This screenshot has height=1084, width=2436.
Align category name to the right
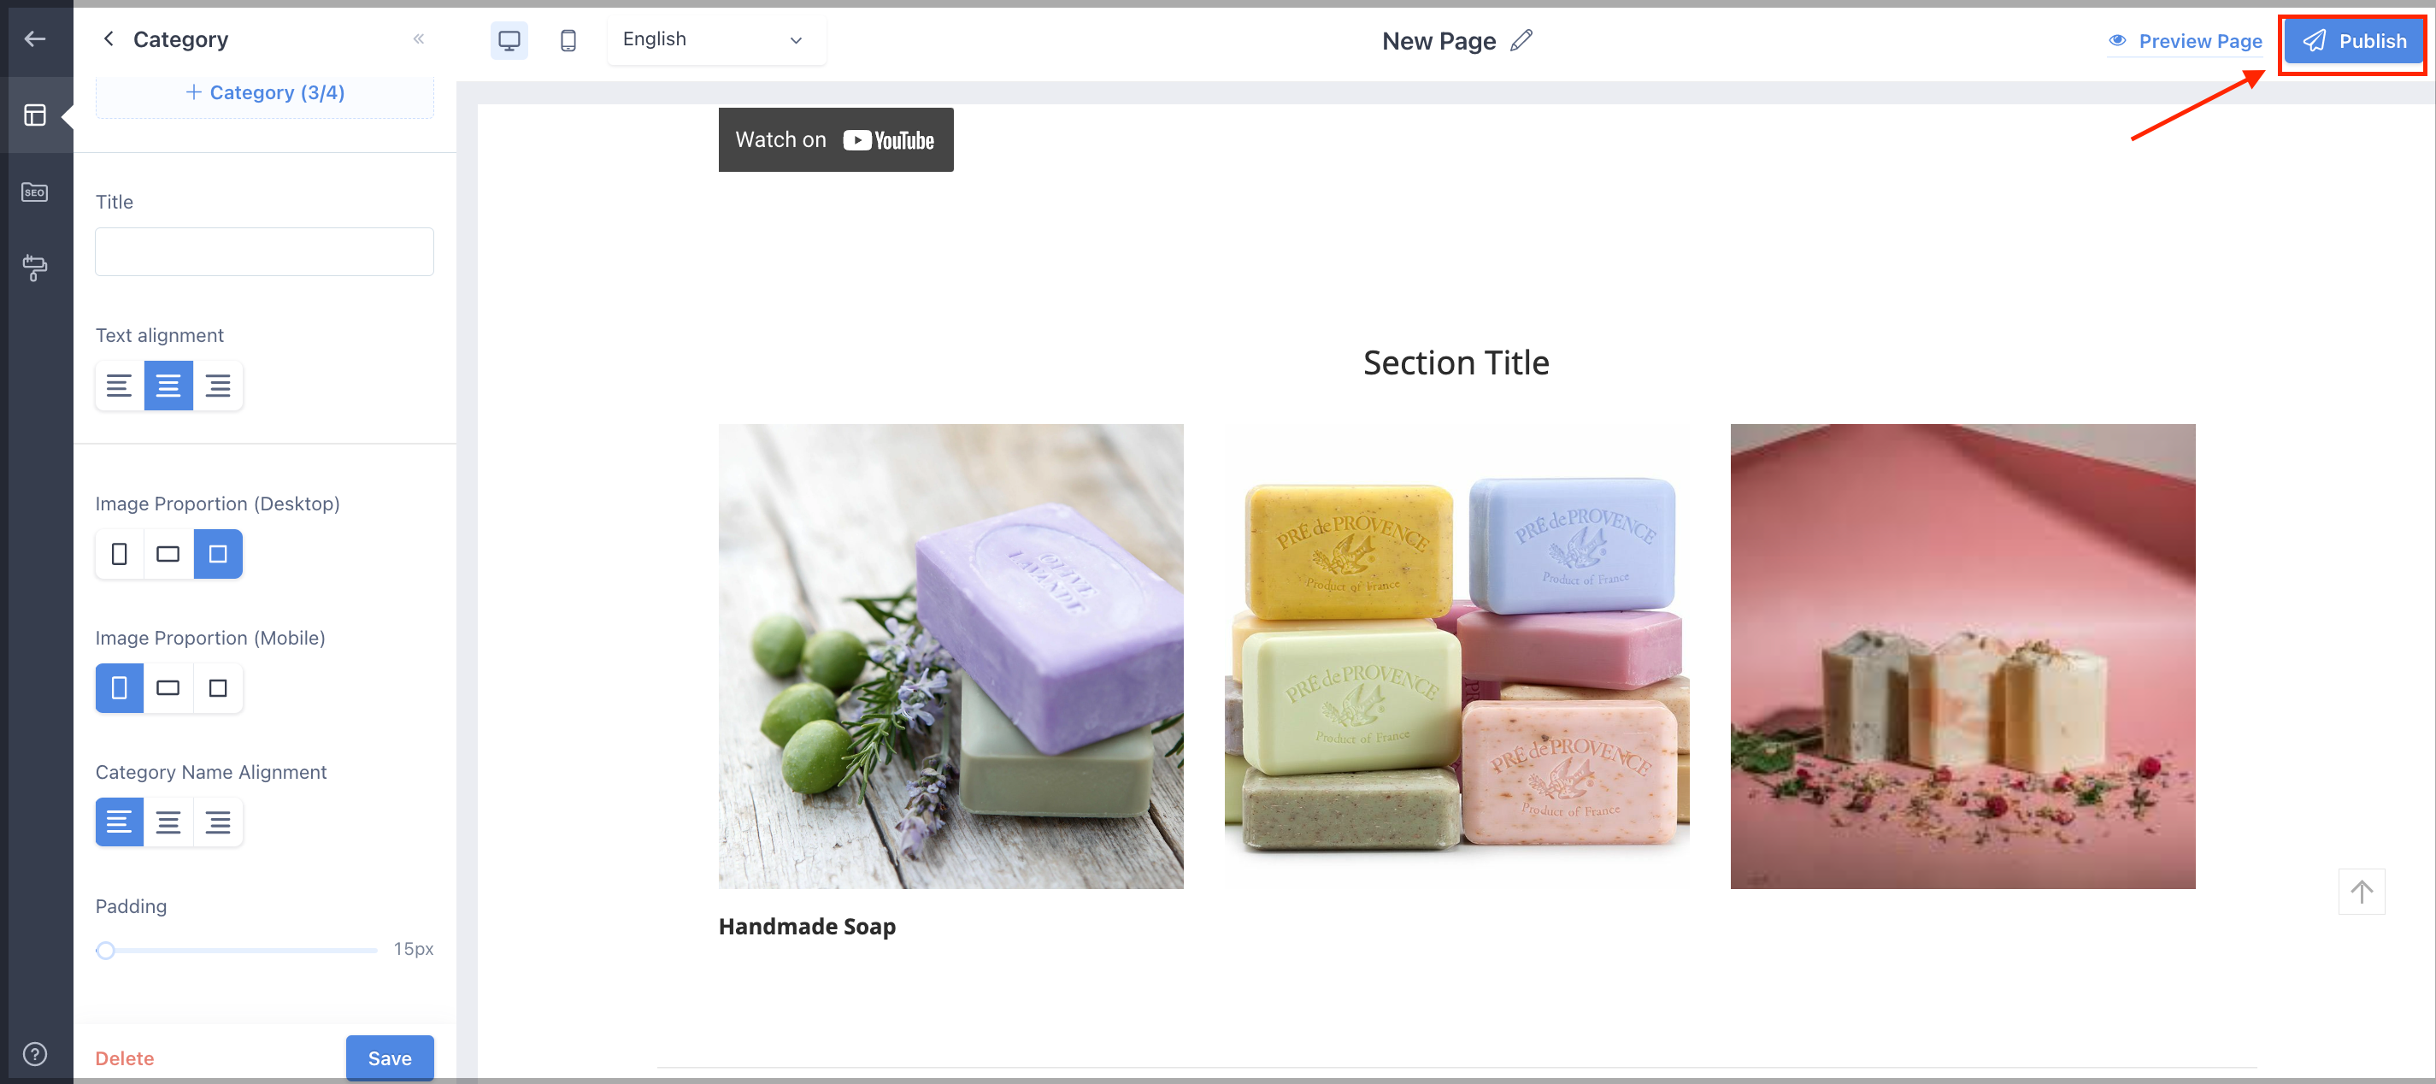[217, 823]
